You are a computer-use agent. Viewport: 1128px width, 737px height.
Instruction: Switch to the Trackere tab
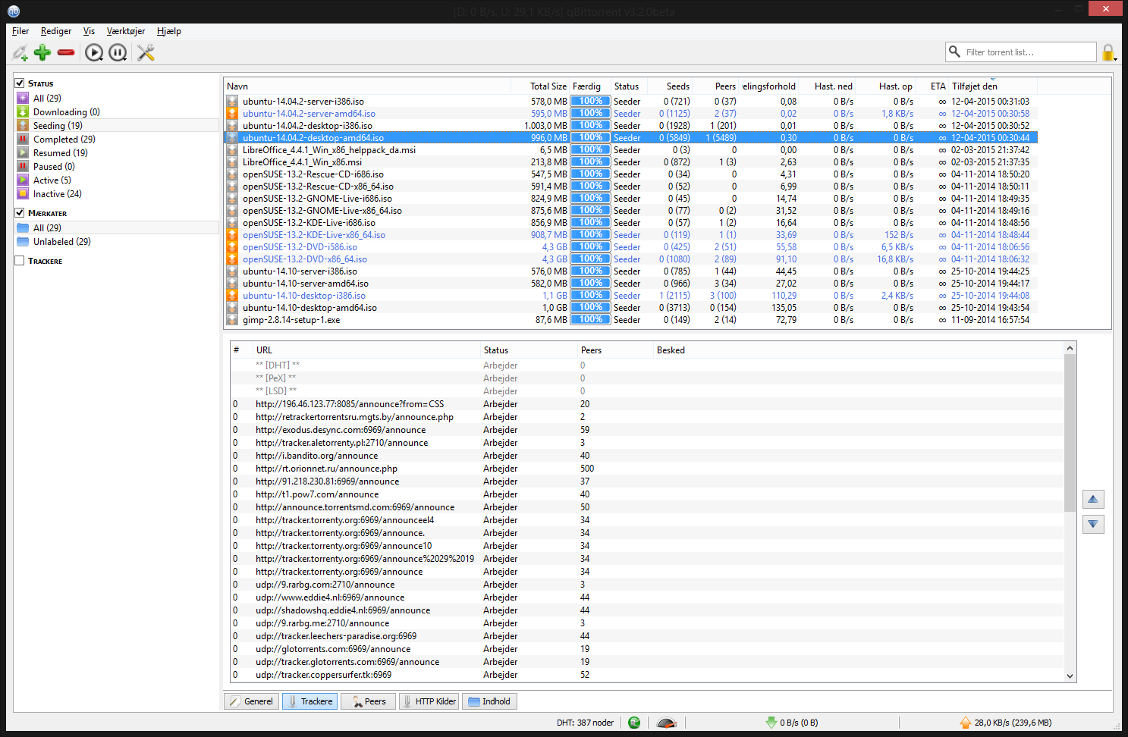tap(309, 701)
